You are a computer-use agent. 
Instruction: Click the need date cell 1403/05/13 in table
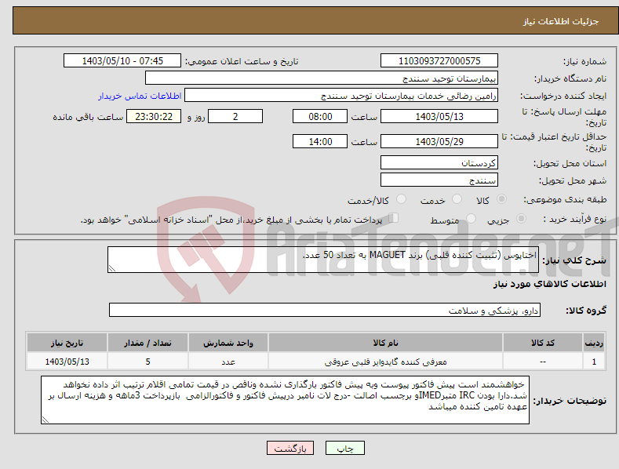click(x=67, y=362)
